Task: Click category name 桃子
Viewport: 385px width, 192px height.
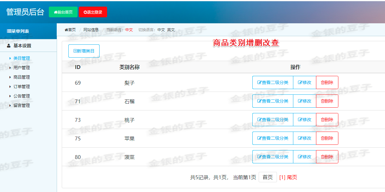Action: 129,120
